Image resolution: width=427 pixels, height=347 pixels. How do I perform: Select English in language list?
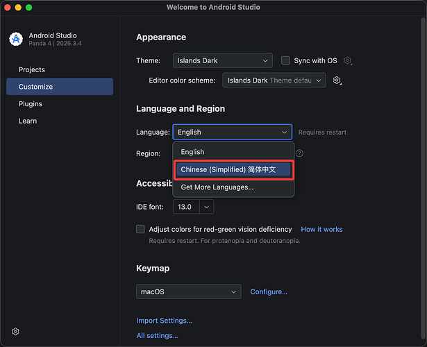[x=233, y=152]
